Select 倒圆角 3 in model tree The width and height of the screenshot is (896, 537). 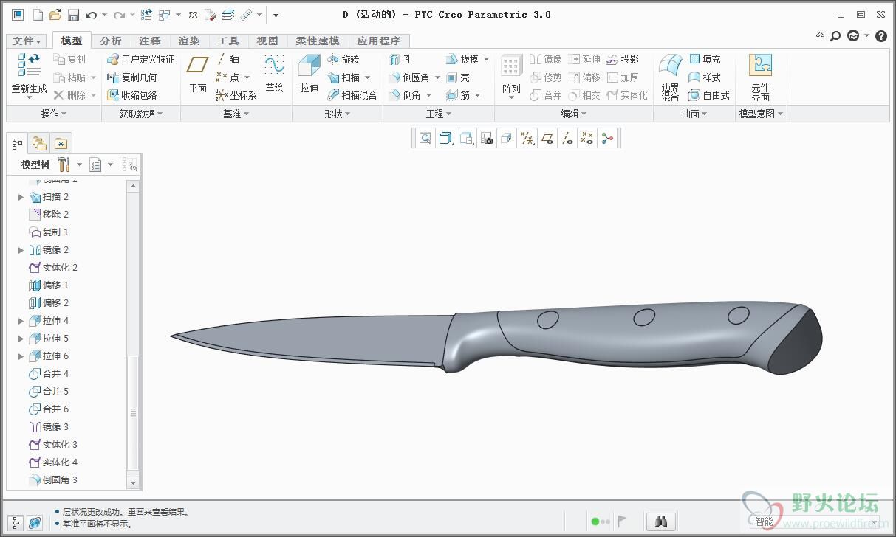53,480
